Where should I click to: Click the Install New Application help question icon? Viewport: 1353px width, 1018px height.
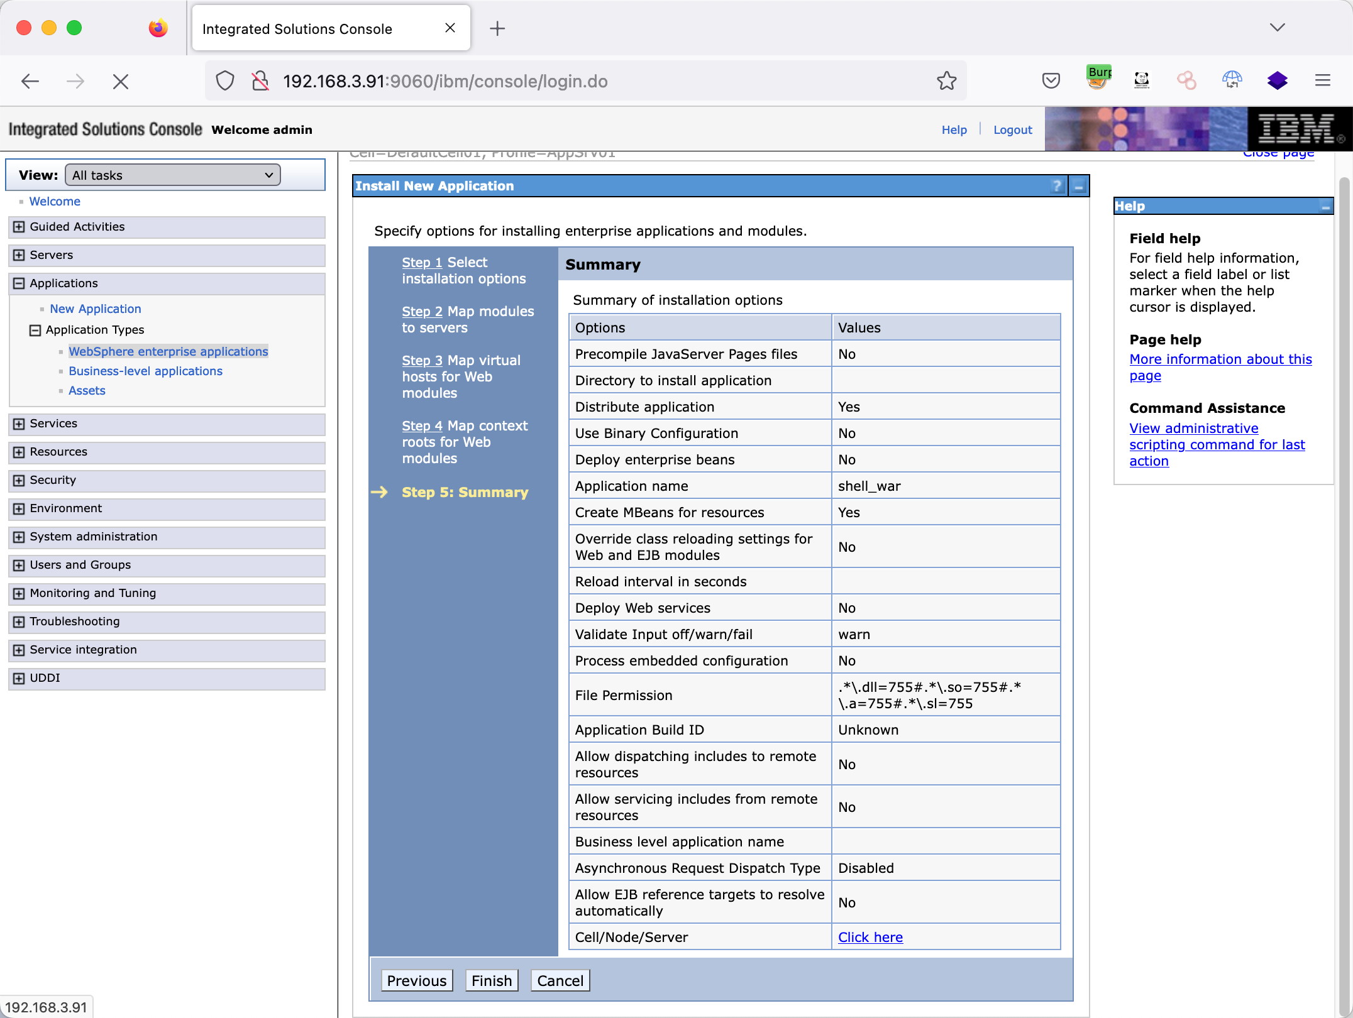click(1057, 186)
